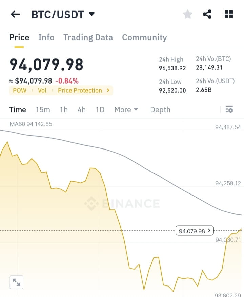Viewport: 244px width, 297px height.
Task: Switch to the 4h timeframe
Action: point(81,109)
